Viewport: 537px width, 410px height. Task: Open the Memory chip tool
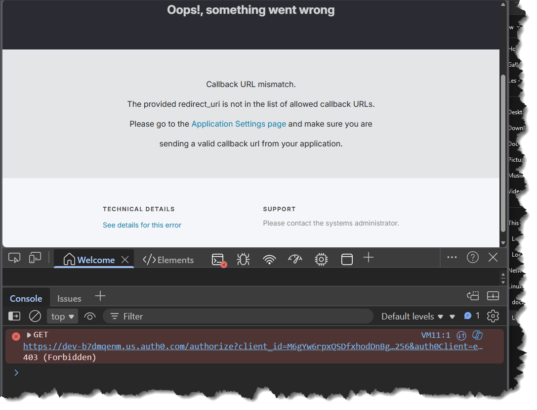321,259
